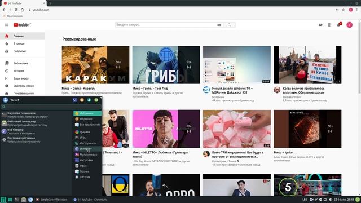Open the Chromium three-dot menu

point(357,10)
